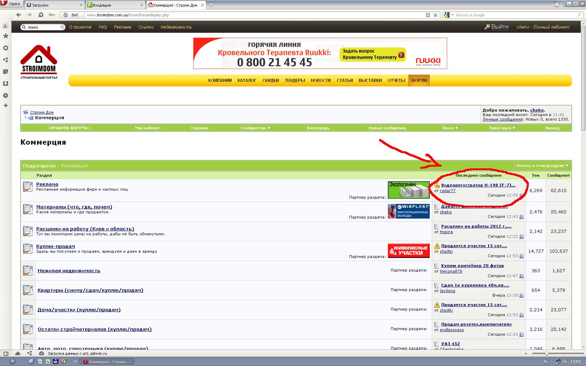Open the RSS feed icon in address bar

click(428, 15)
